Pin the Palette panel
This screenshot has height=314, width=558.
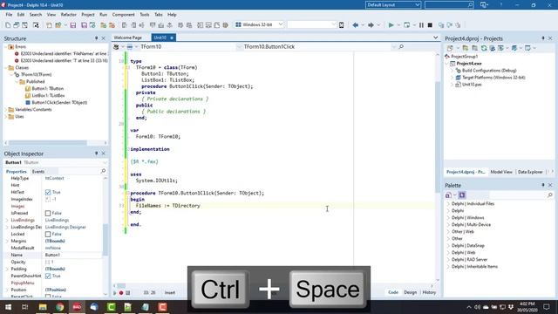(x=543, y=185)
